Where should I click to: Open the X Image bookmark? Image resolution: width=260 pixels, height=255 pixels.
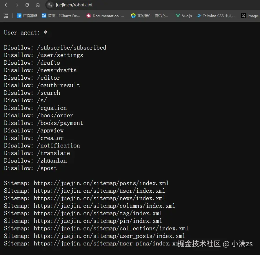[x=250, y=16]
